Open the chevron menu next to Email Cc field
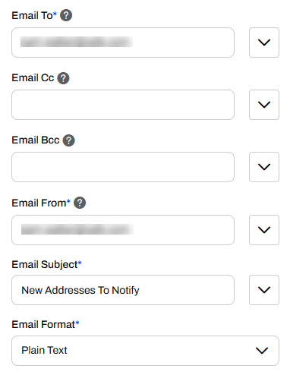Image resolution: width=290 pixels, height=375 pixels. pyautogui.click(x=264, y=105)
